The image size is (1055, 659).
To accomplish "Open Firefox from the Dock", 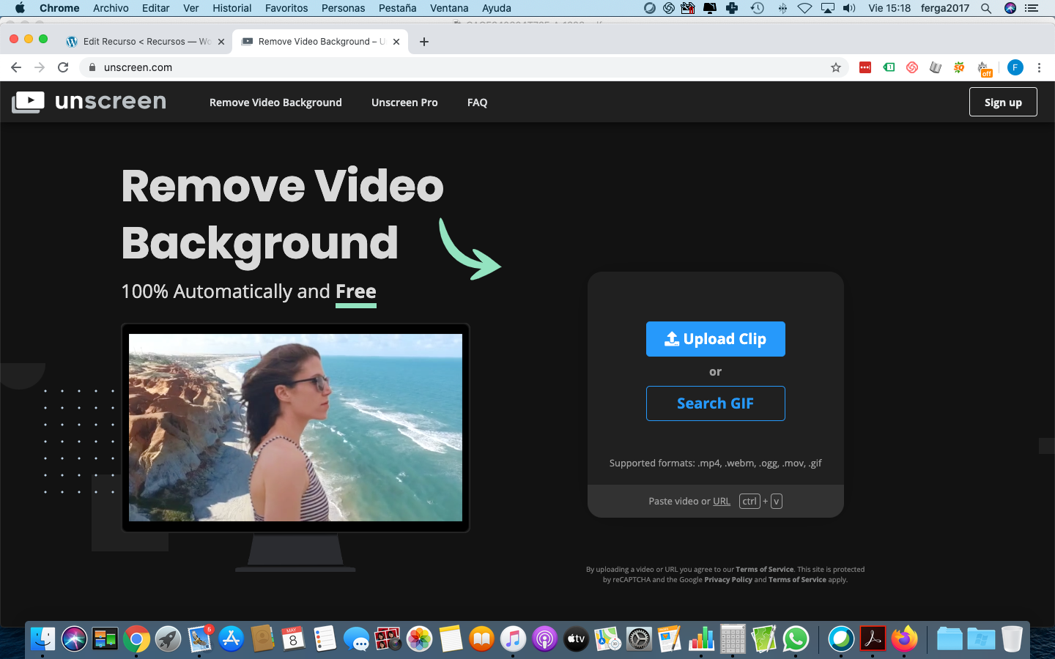I will 905,639.
